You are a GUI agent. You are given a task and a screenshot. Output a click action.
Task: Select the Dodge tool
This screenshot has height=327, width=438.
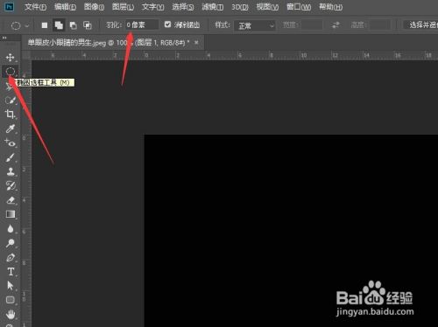tap(11, 243)
